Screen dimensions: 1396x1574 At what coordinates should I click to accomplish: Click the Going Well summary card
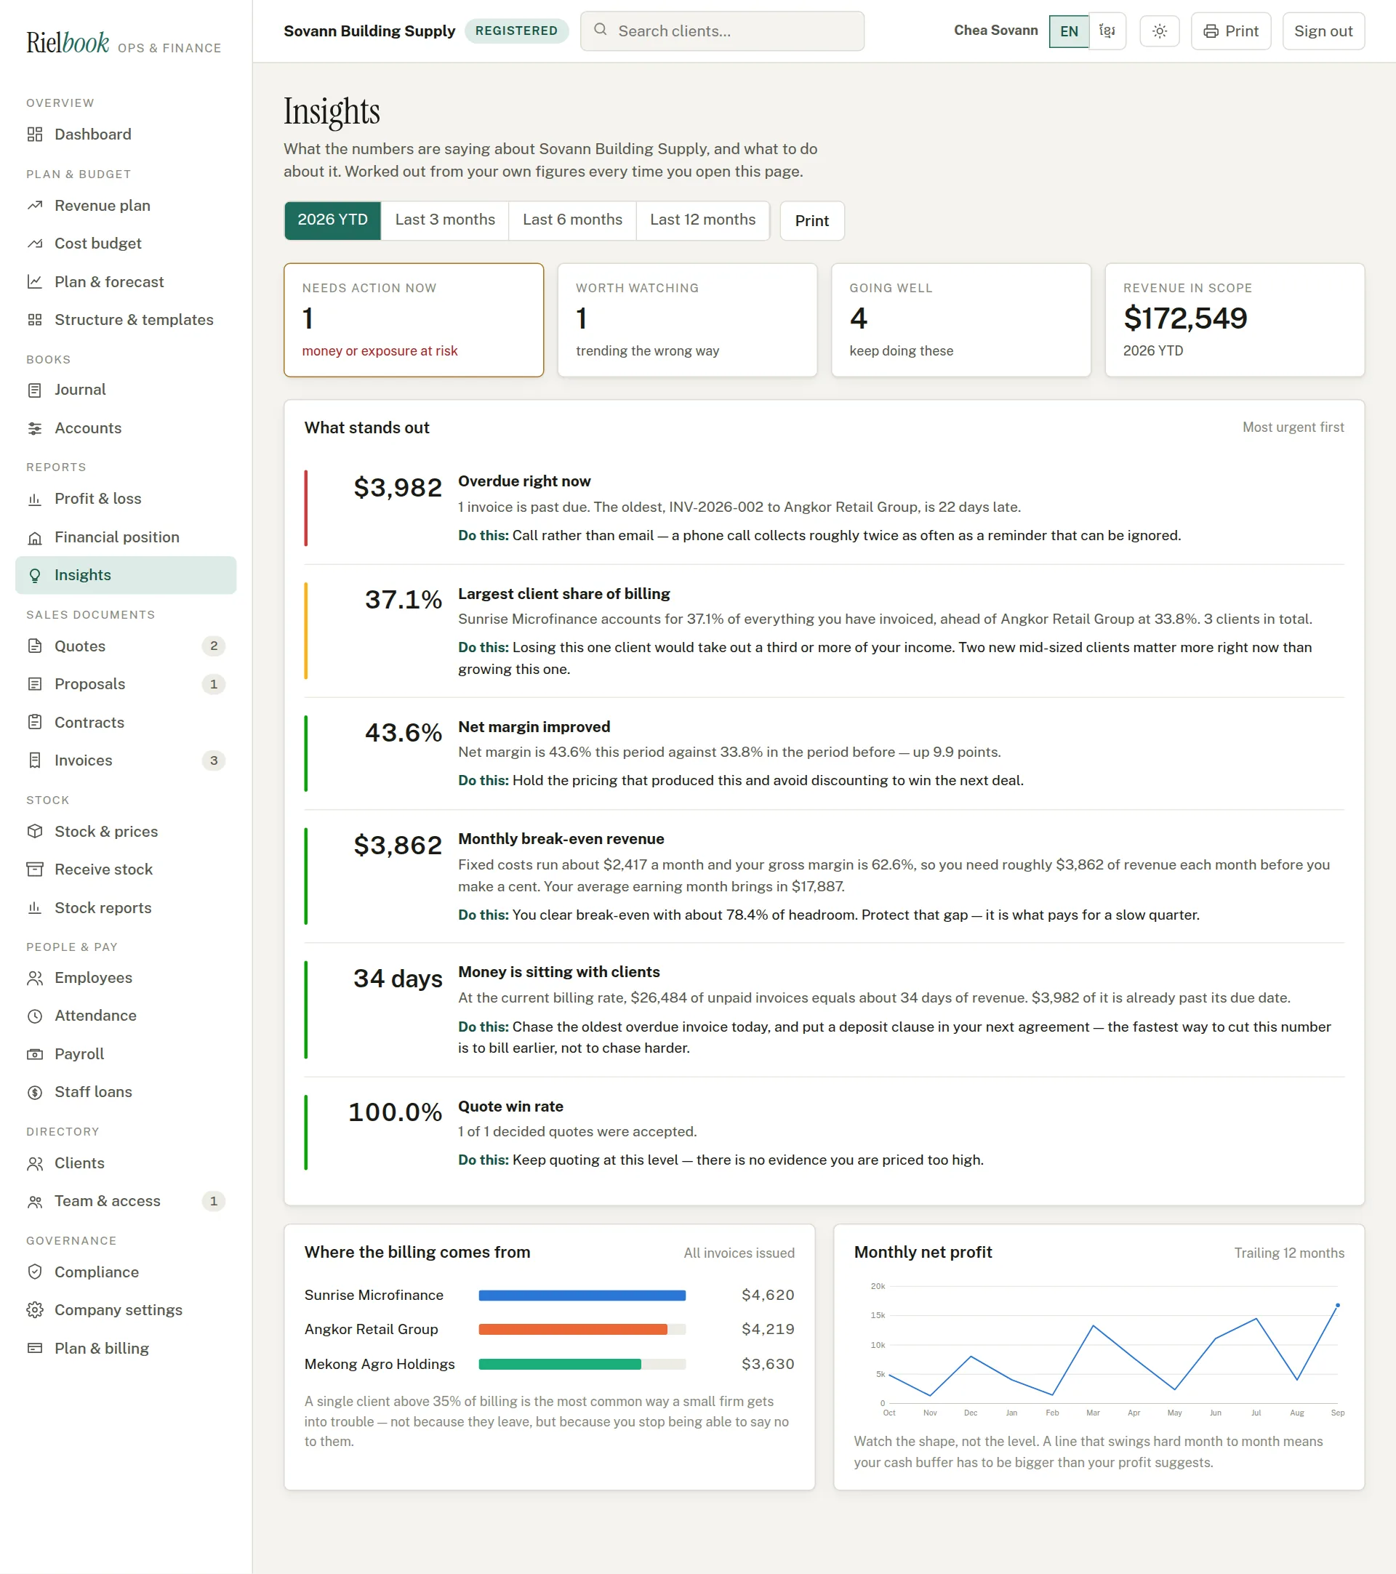961,321
